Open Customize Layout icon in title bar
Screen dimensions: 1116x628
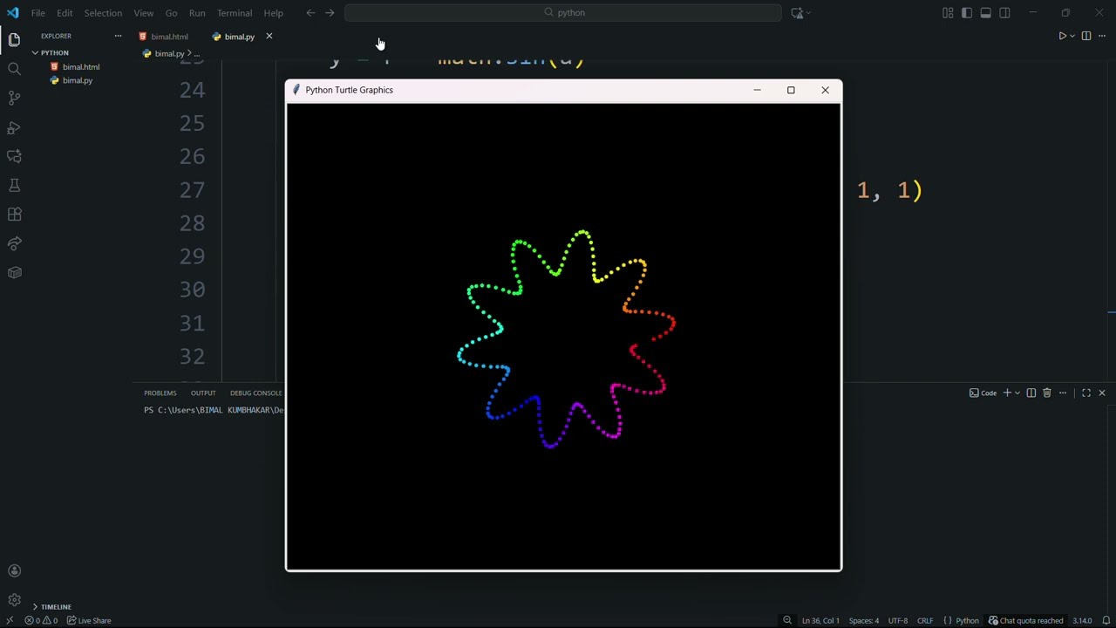click(948, 13)
